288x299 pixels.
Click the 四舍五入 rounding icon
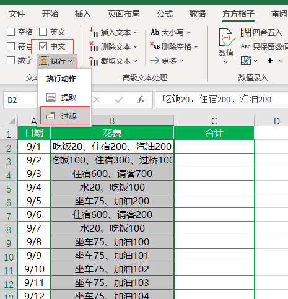point(246,32)
